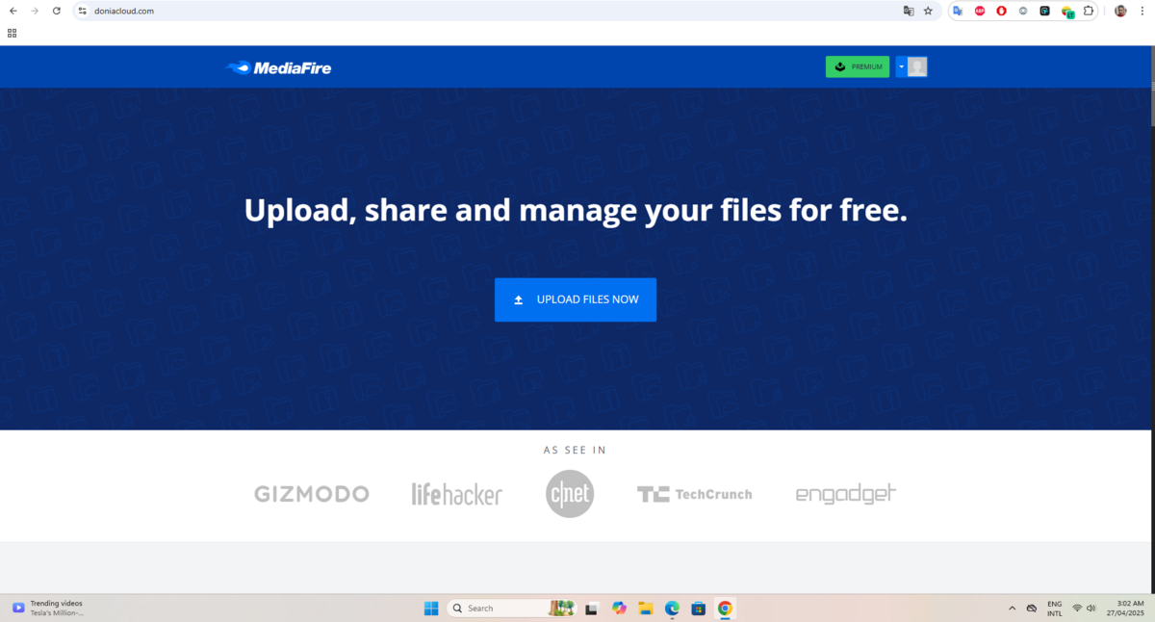Click the MediaFire logo

point(278,67)
